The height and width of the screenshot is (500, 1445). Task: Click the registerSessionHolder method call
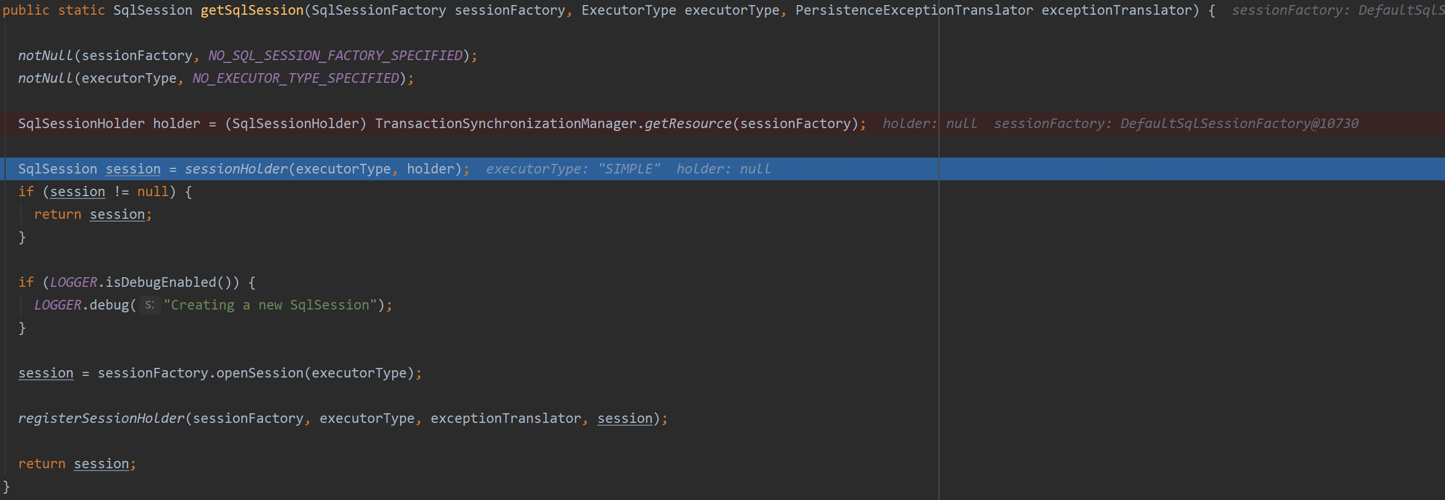pos(101,418)
